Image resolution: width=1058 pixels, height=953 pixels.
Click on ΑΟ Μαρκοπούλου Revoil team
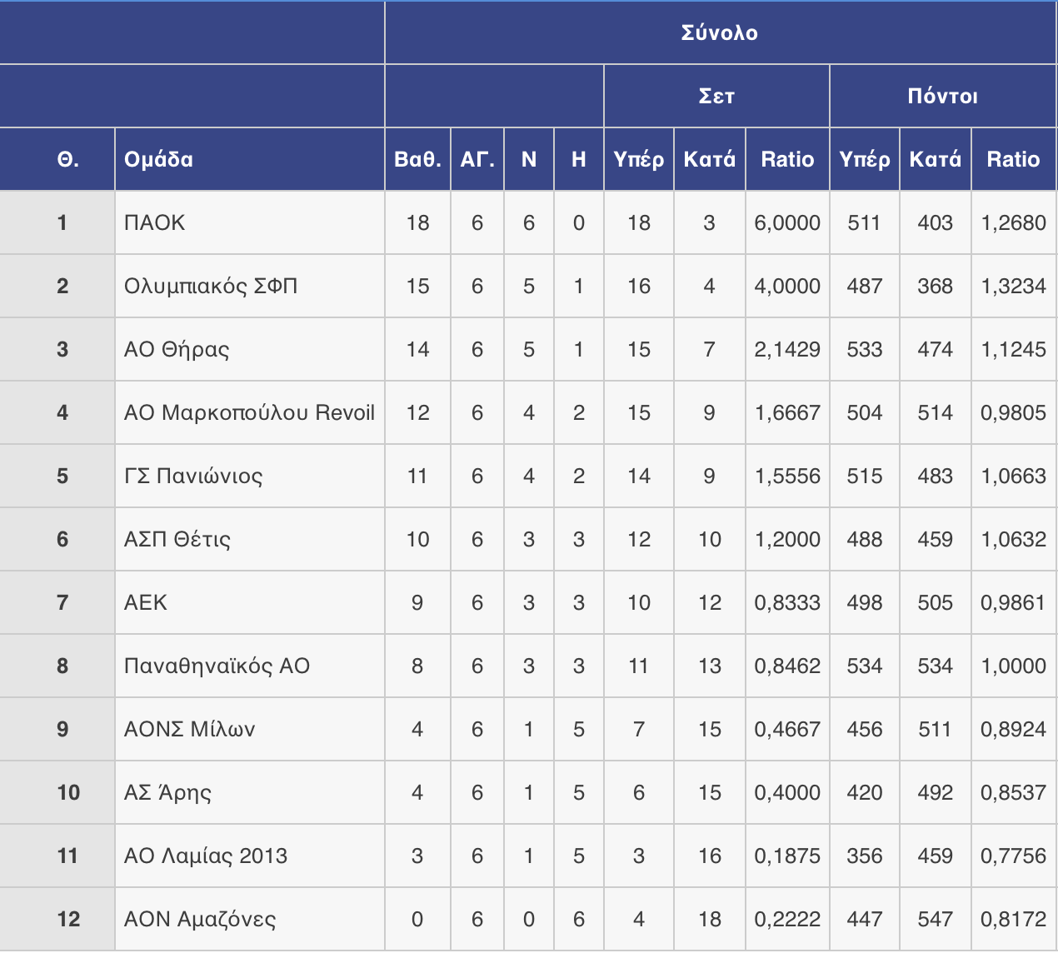click(249, 412)
